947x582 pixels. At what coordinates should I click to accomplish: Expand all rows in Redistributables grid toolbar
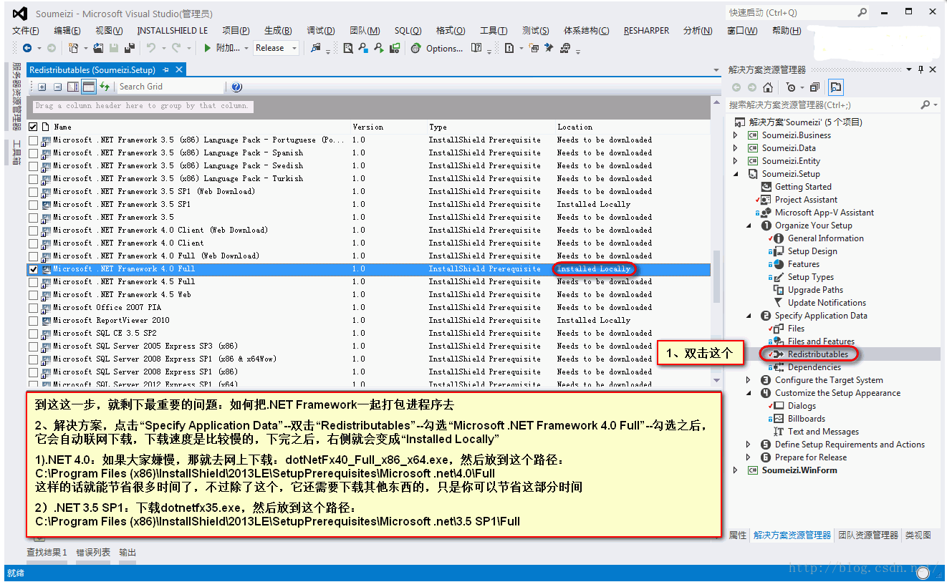tap(42, 87)
